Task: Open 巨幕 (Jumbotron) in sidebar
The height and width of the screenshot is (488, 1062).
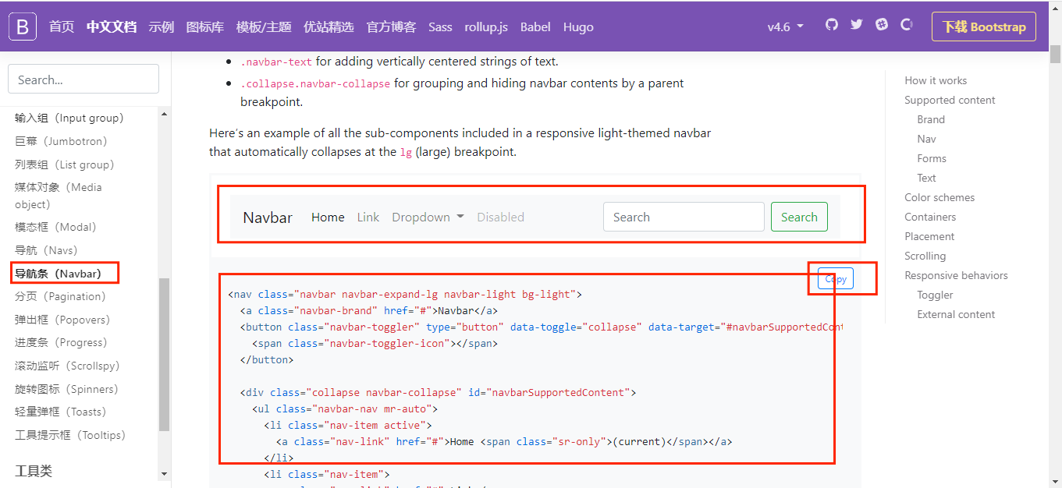Action: coord(61,141)
